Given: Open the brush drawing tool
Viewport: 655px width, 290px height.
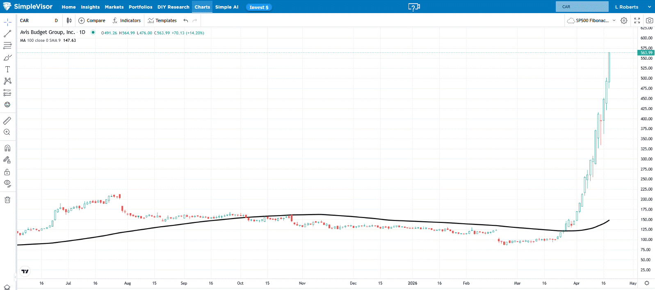Looking at the screenshot, I should click(7, 58).
